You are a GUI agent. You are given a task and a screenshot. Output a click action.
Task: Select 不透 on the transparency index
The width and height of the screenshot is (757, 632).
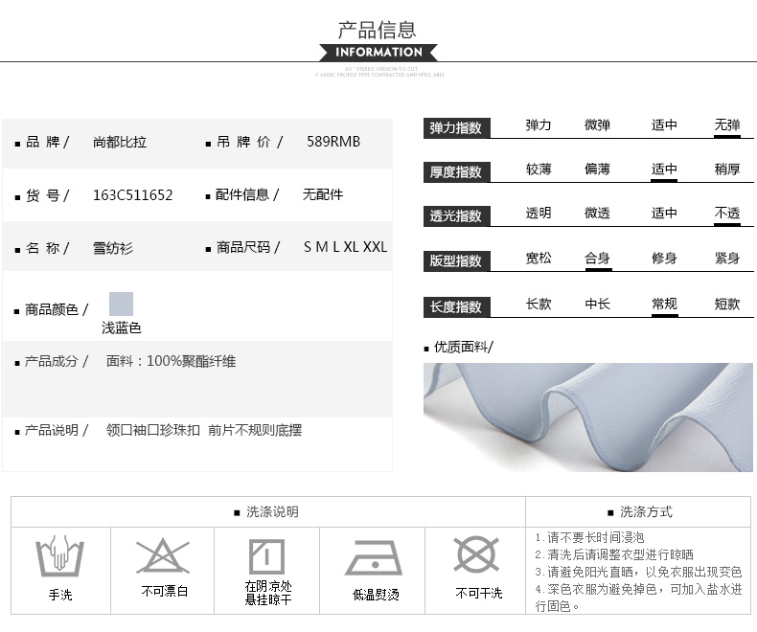tap(727, 214)
